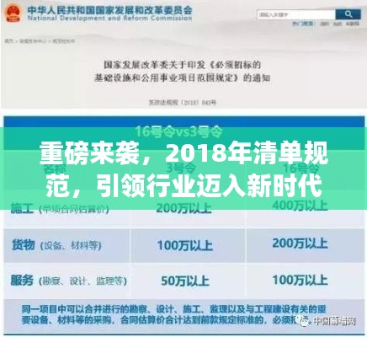This screenshot has height=337, width=367.
Task: Click the blue search magnifier button
Action: click(x=348, y=14)
